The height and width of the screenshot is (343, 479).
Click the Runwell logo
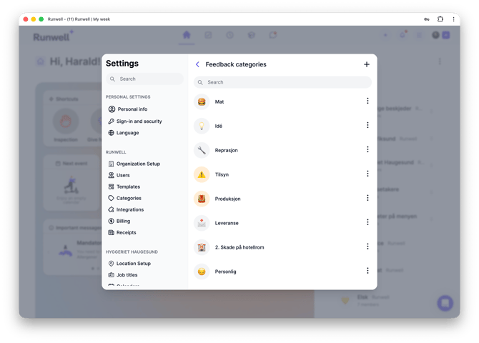(52, 36)
